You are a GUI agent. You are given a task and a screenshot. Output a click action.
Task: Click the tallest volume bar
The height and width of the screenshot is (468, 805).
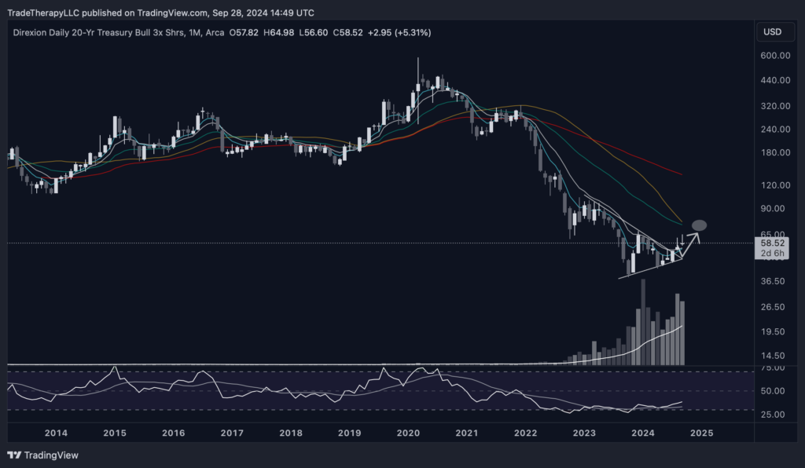point(643,322)
